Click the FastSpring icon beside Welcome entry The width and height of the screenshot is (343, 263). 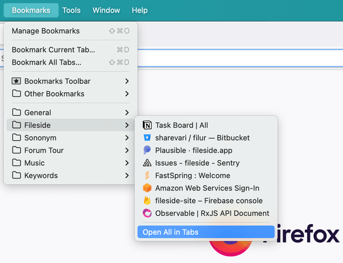tap(147, 176)
